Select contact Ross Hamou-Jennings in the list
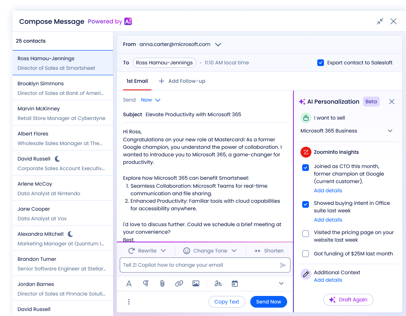This screenshot has height=316, width=406. tap(63, 63)
